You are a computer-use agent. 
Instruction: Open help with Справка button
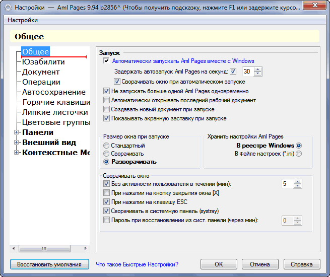click(x=302, y=264)
